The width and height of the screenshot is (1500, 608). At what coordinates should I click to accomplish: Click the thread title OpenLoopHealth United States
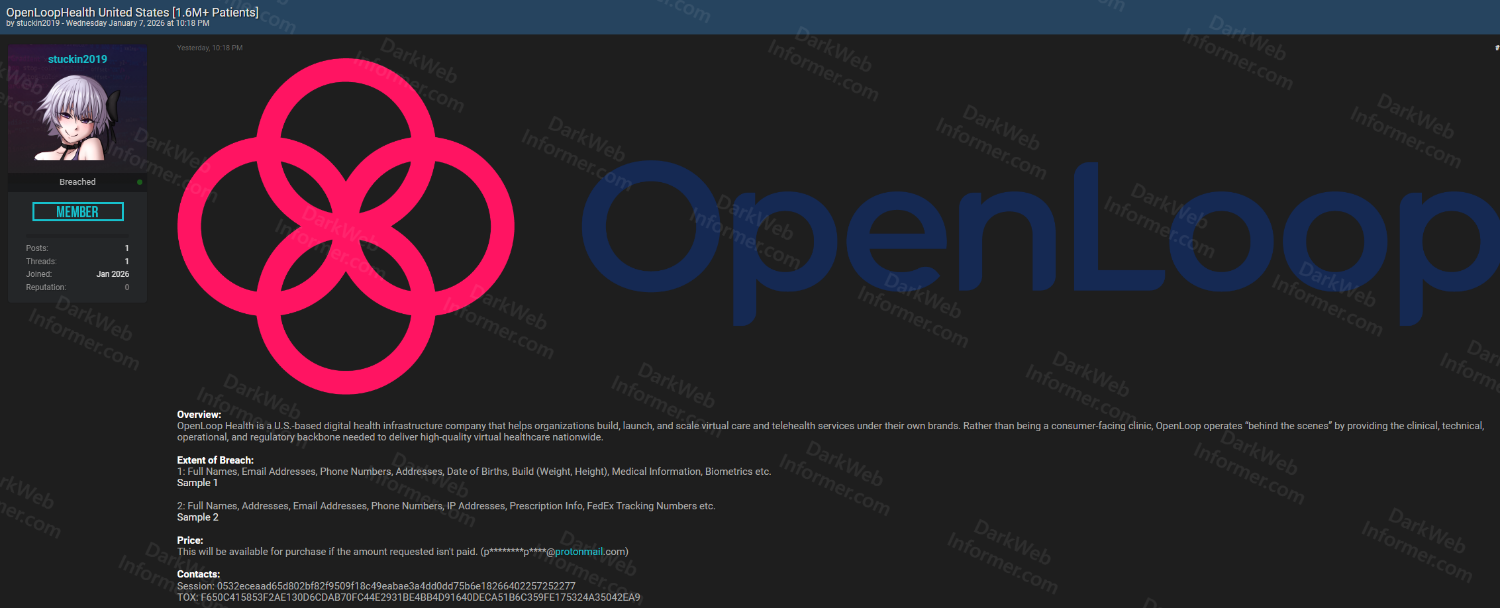pyautogui.click(x=132, y=12)
